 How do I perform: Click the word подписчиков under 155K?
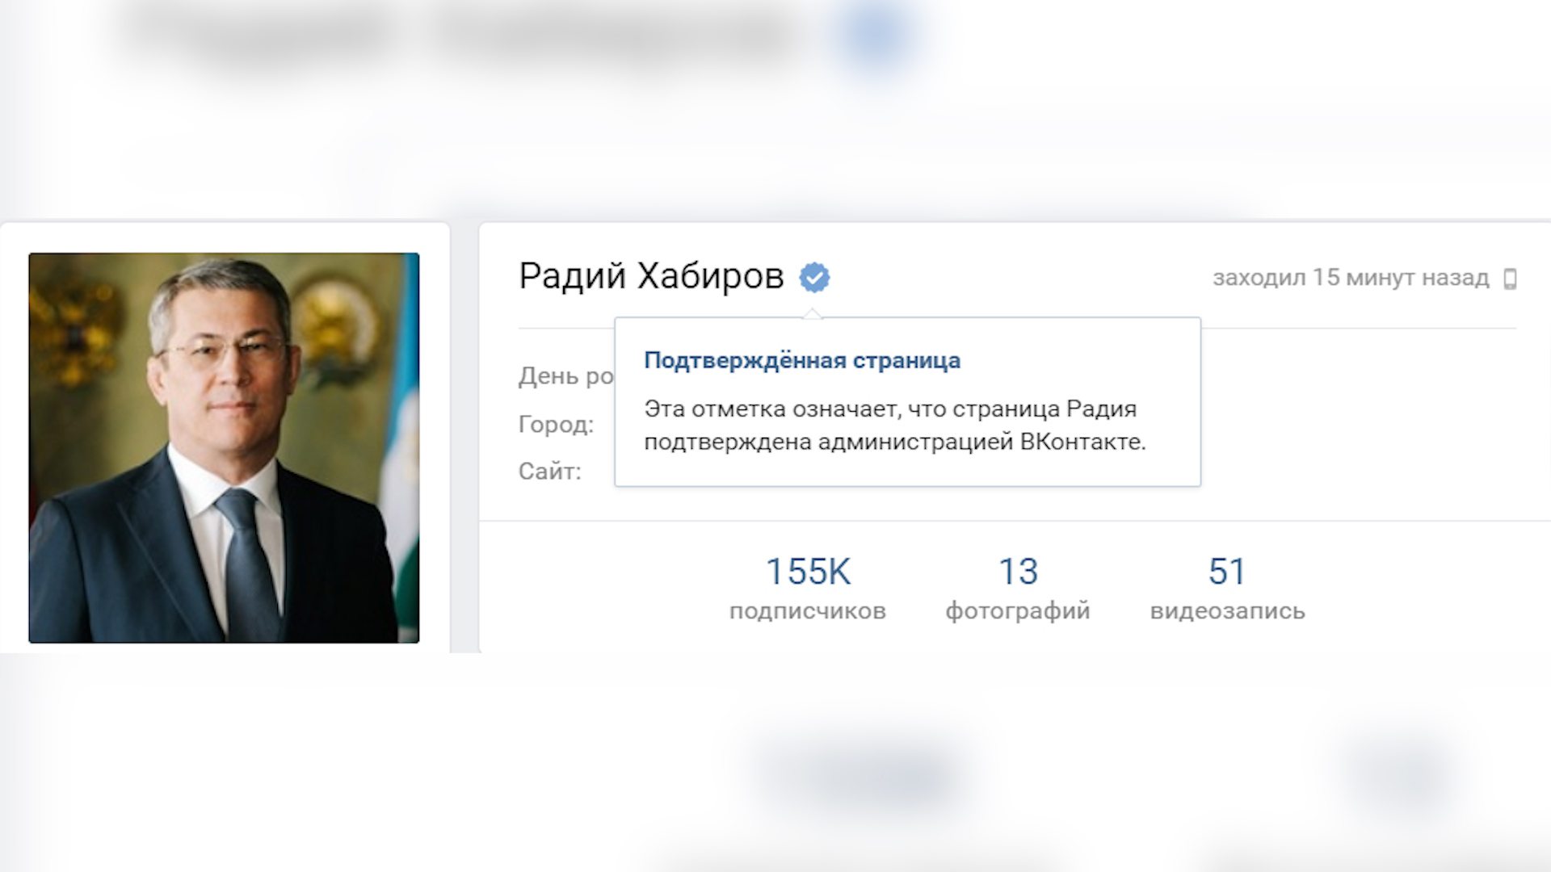point(808,611)
